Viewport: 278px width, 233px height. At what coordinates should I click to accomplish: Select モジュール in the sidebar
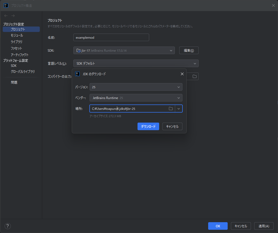17,35
